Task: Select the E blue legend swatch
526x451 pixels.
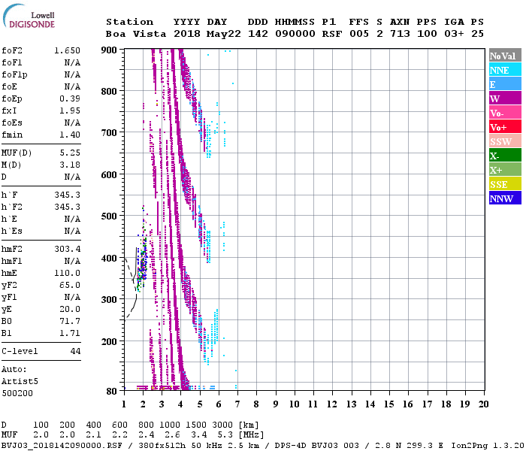Action: point(505,84)
